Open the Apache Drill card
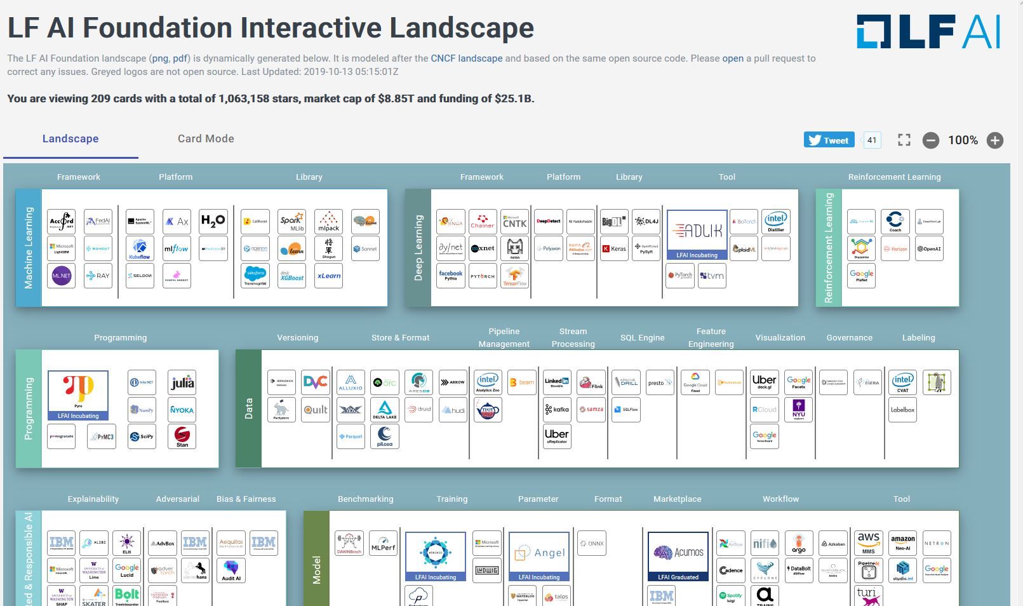 (x=626, y=382)
